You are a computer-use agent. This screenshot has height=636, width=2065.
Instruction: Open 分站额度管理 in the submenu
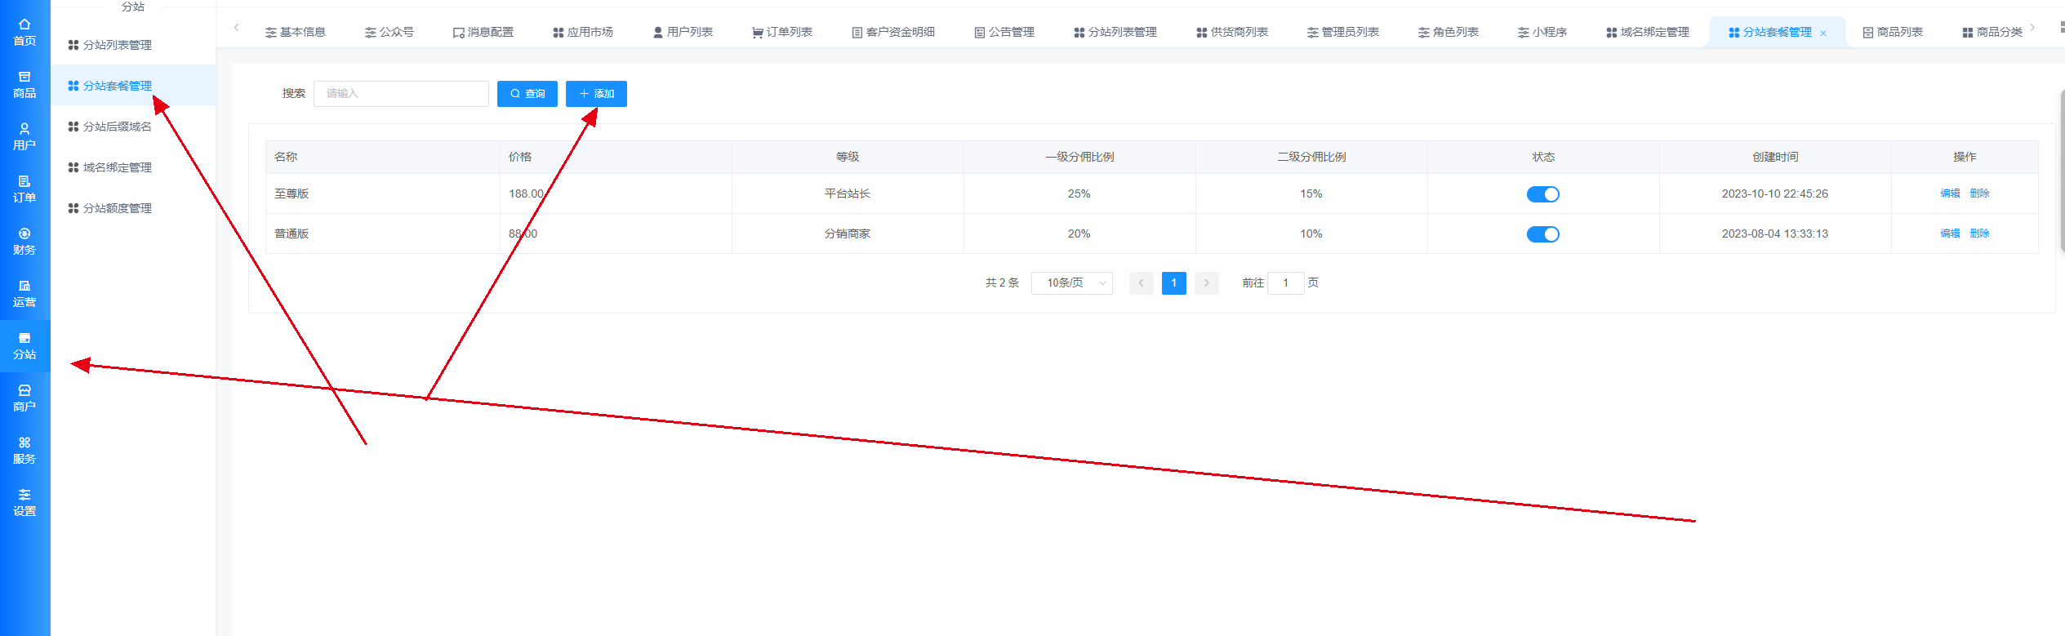(x=133, y=208)
